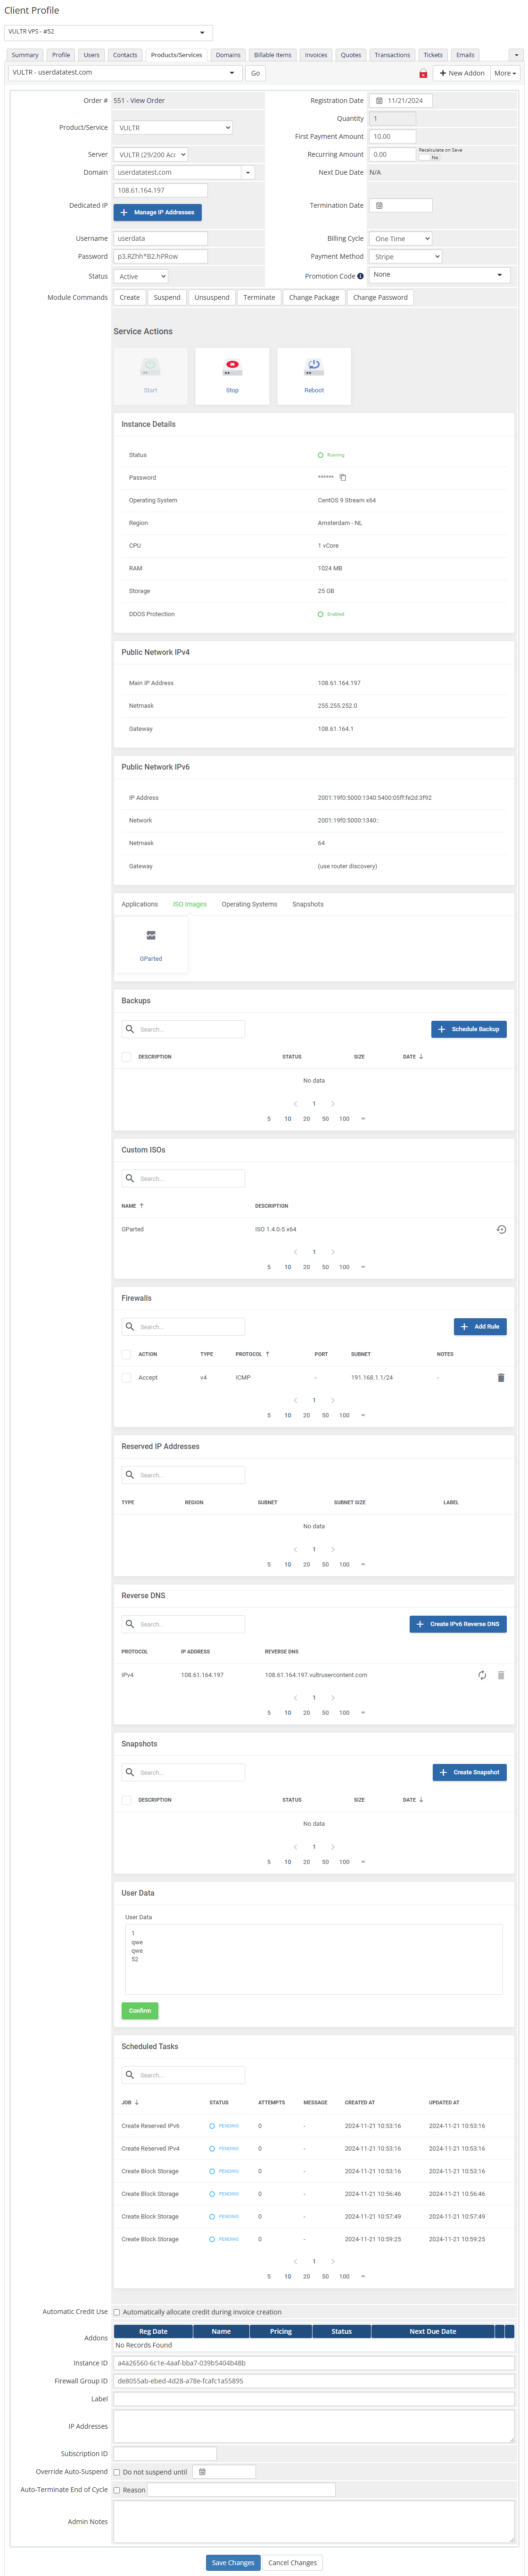Check the Auto-Terminate Reason checkbox
This screenshot has width=528, height=2576.
tap(117, 2490)
